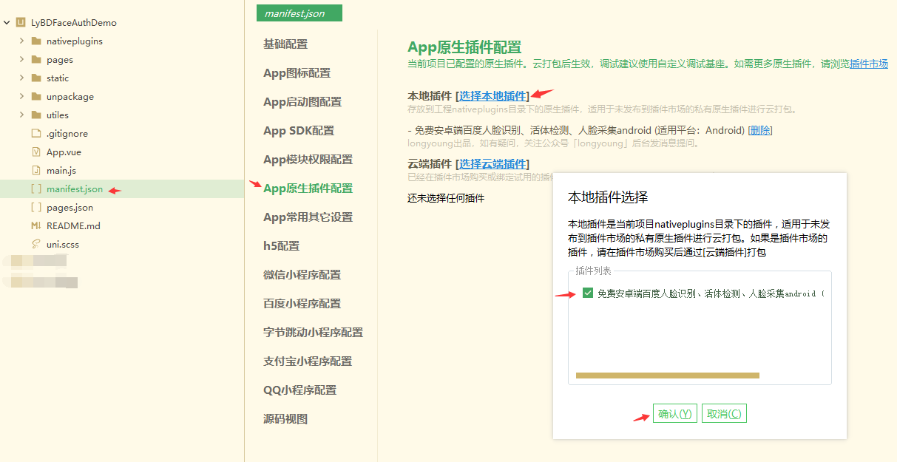Expand the nativeplugins folder arrow
The height and width of the screenshot is (462, 897).
22,41
